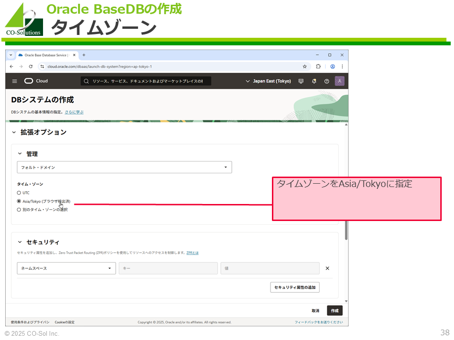Reload the browser page
Image resolution: width=454 pixels, height=340 pixels.
point(31,67)
